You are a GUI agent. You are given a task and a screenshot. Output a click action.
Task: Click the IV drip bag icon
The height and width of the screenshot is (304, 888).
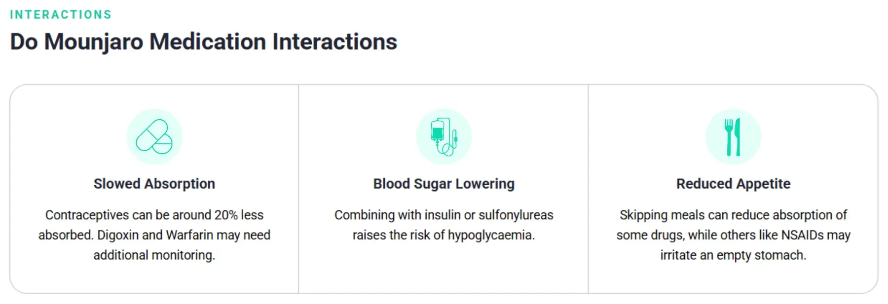tap(444, 136)
